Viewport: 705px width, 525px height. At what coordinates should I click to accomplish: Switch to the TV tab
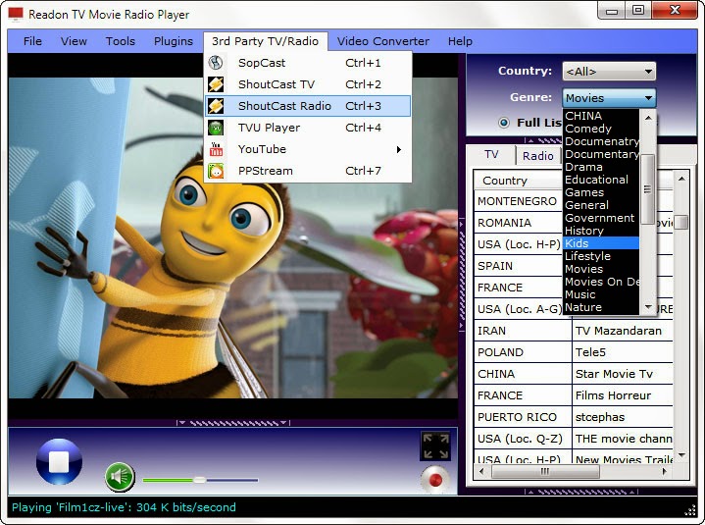tap(491, 154)
